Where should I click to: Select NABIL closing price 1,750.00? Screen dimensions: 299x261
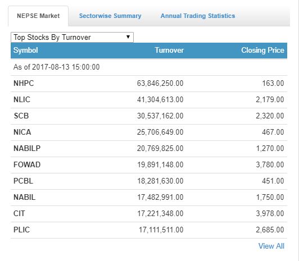[x=270, y=197]
